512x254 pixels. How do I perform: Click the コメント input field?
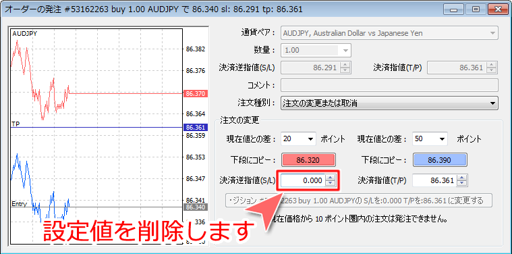tap(389, 85)
